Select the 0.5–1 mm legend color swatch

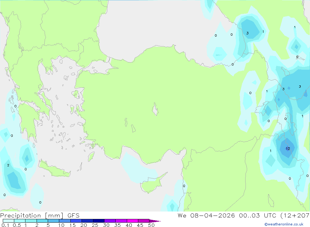click(20, 221)
